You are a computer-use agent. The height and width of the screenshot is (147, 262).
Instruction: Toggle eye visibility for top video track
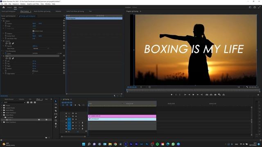76,114
